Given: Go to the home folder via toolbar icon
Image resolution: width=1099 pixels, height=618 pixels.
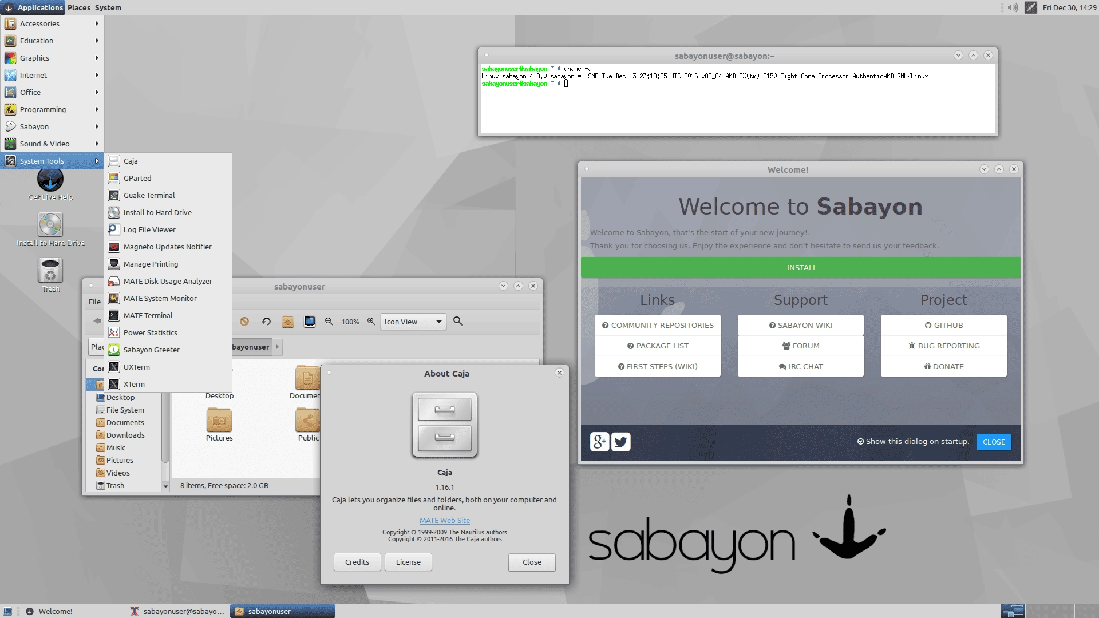Looking at the screenshot, I should pos(288,322).
